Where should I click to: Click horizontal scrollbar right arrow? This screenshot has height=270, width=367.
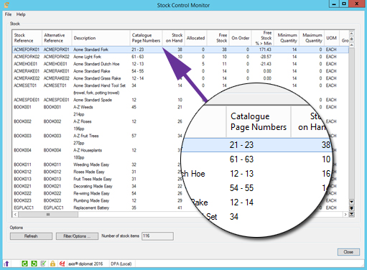pos(345,214)
